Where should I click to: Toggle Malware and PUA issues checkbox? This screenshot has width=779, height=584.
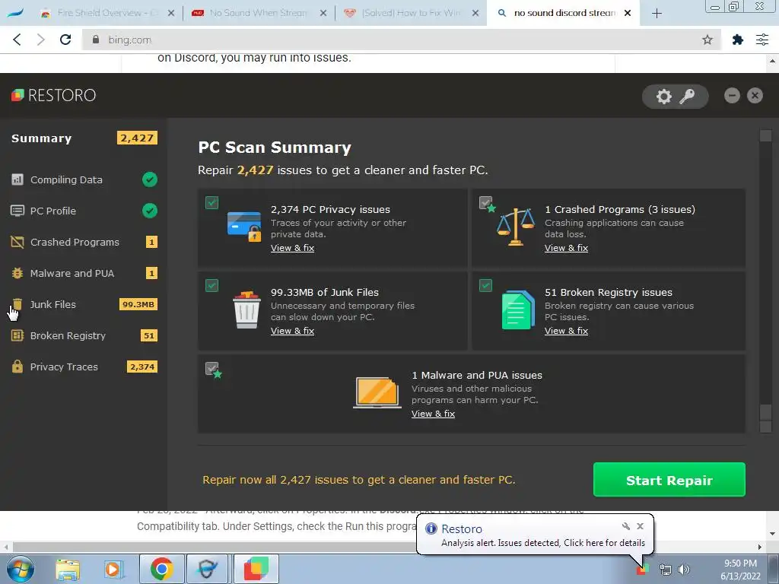tap(211, 369)
